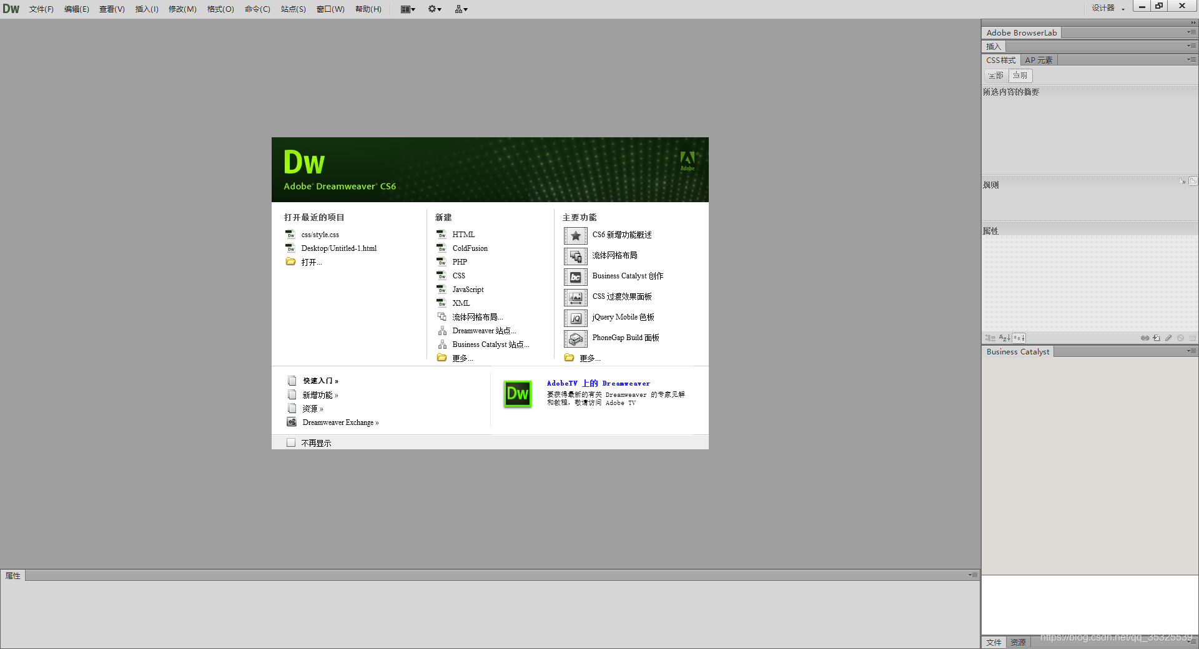1199x649 pixels.
Task: Click the CSS 过渡效果面板 icon
Action: pyautogui.click(x=575, y=297)
